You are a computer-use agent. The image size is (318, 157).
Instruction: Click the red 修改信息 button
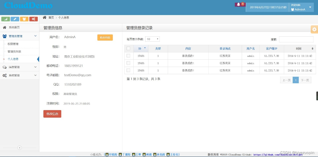(x=52, y=114)
